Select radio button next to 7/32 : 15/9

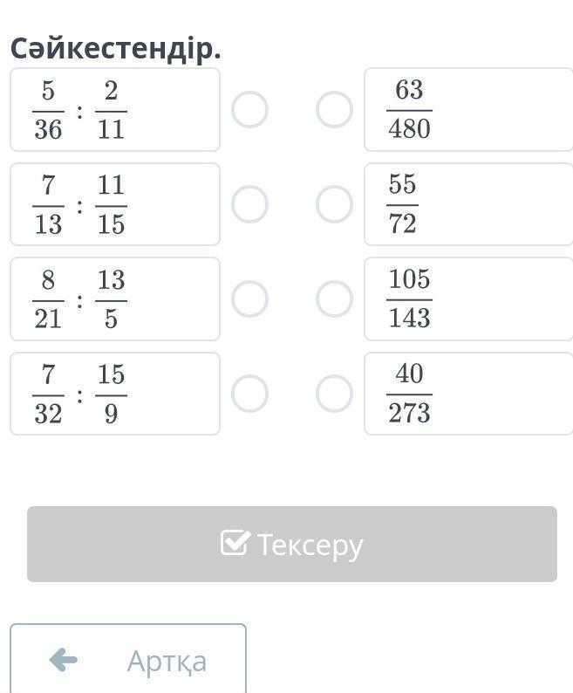(x=249, y=394)
